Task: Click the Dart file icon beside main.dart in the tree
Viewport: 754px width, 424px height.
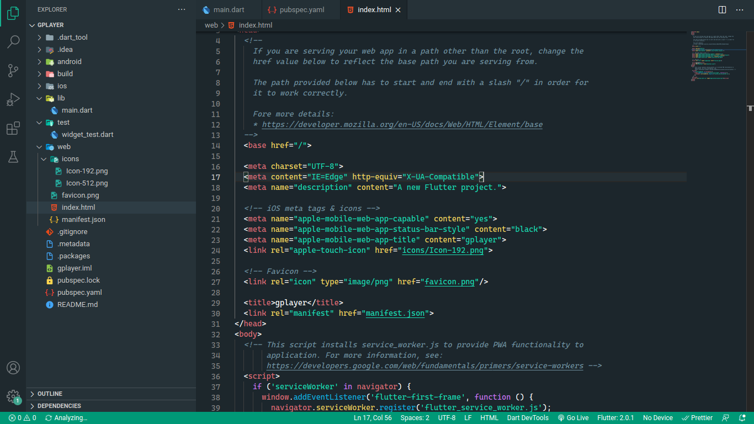Action: (55, 110)
